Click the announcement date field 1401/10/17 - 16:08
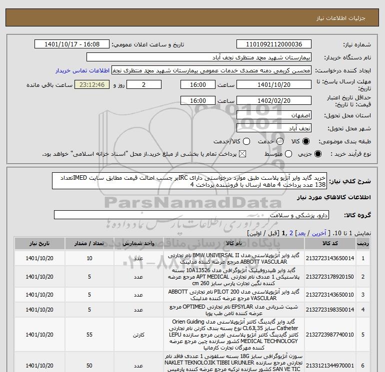 click(x=72, y=44)
